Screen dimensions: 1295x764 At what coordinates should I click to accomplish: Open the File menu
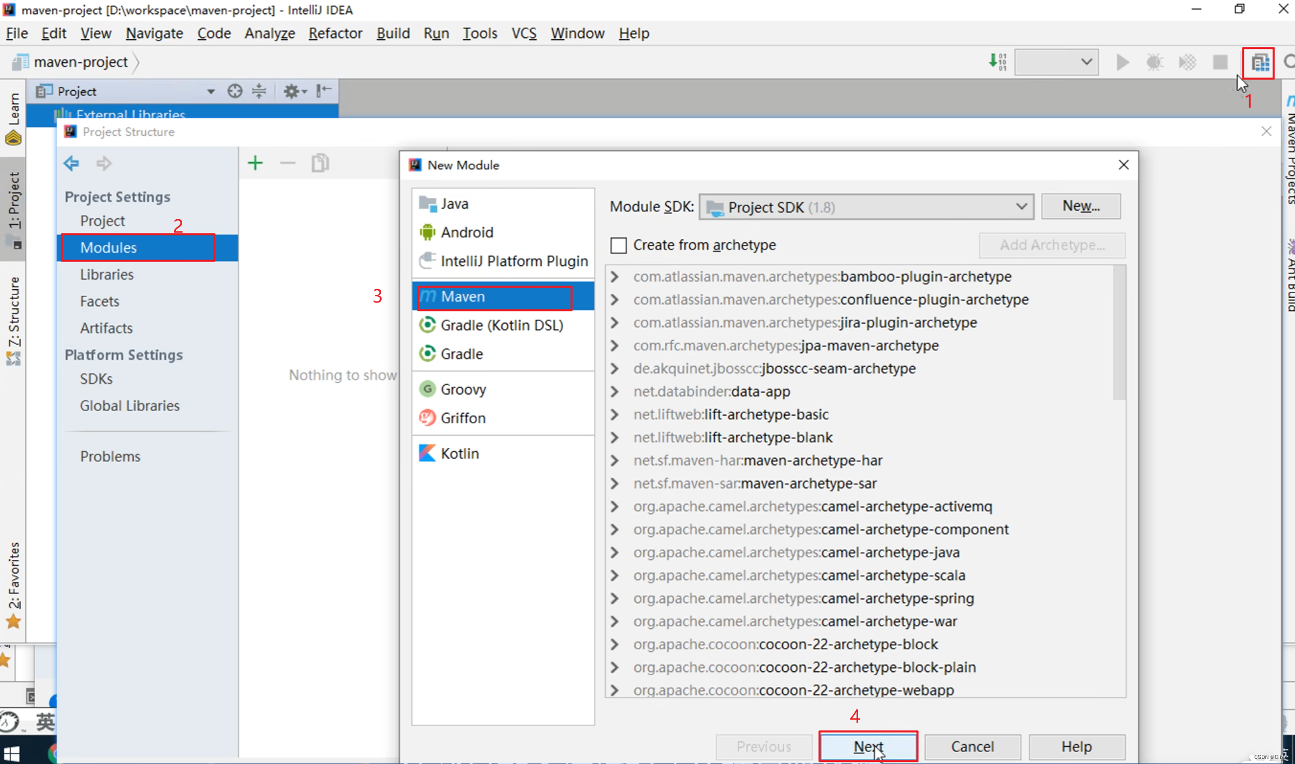17,34
